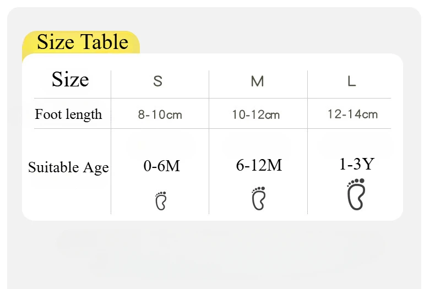Click the medium foot icon under 6-12M
435x289 pixels.
pyautogui.click(x=258, y=199)
